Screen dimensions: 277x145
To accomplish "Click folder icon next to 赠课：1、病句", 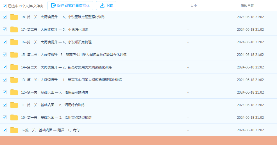I will coord(14,130).
